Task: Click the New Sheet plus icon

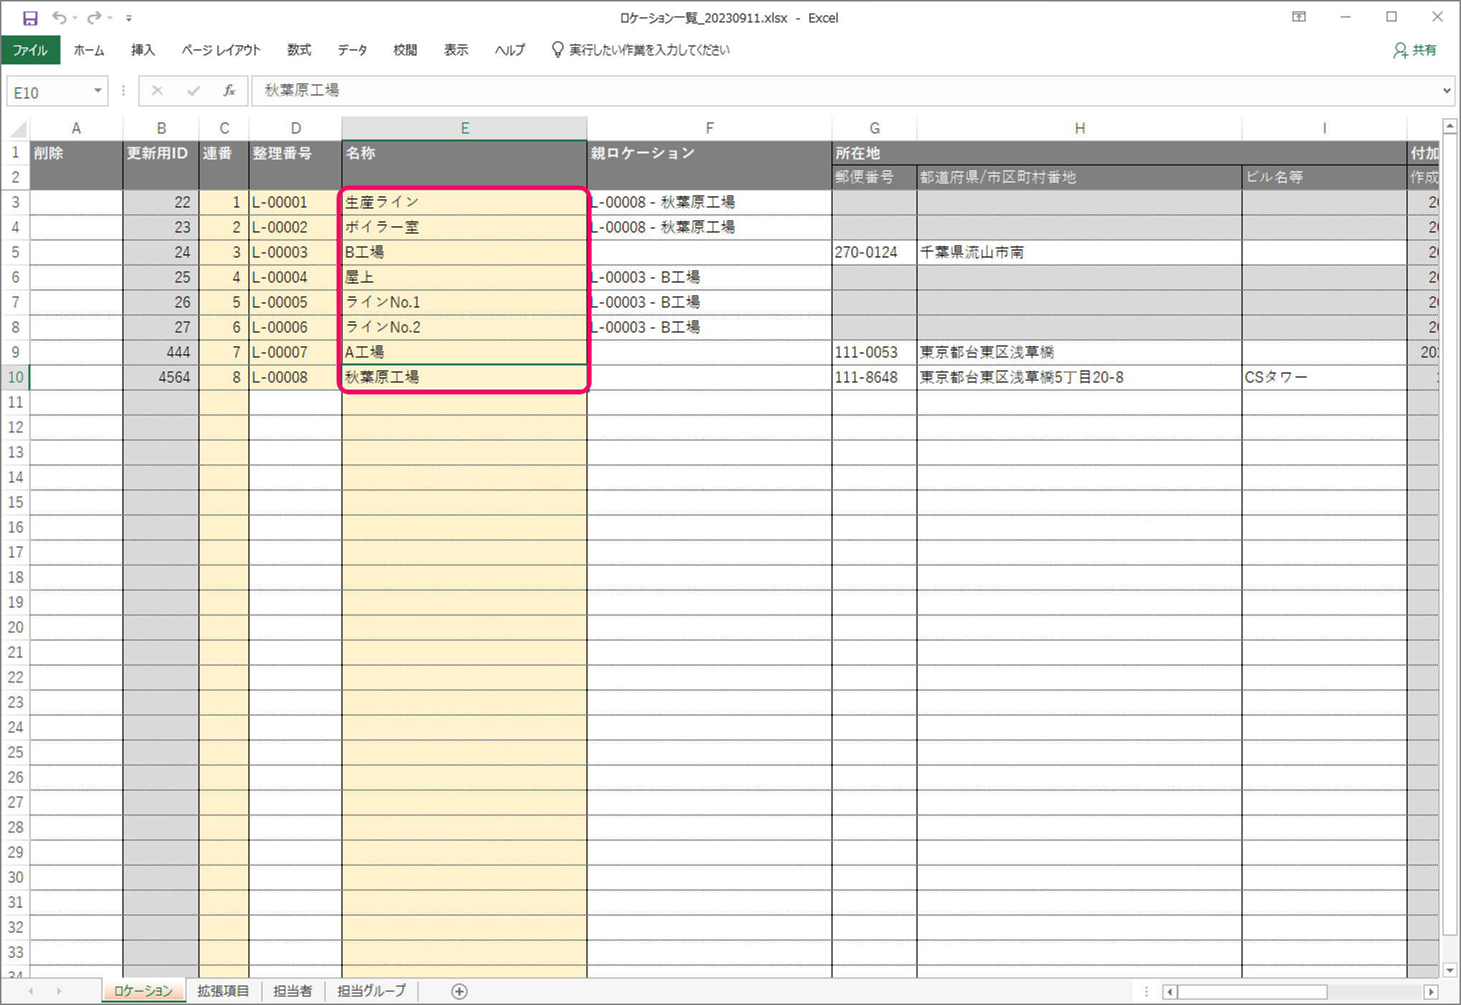Action: click(x=460, y=991)
